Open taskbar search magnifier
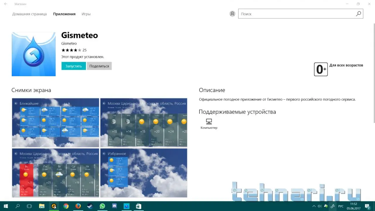The width and height of the screenshot is (375, 211). tap(18, 206)
